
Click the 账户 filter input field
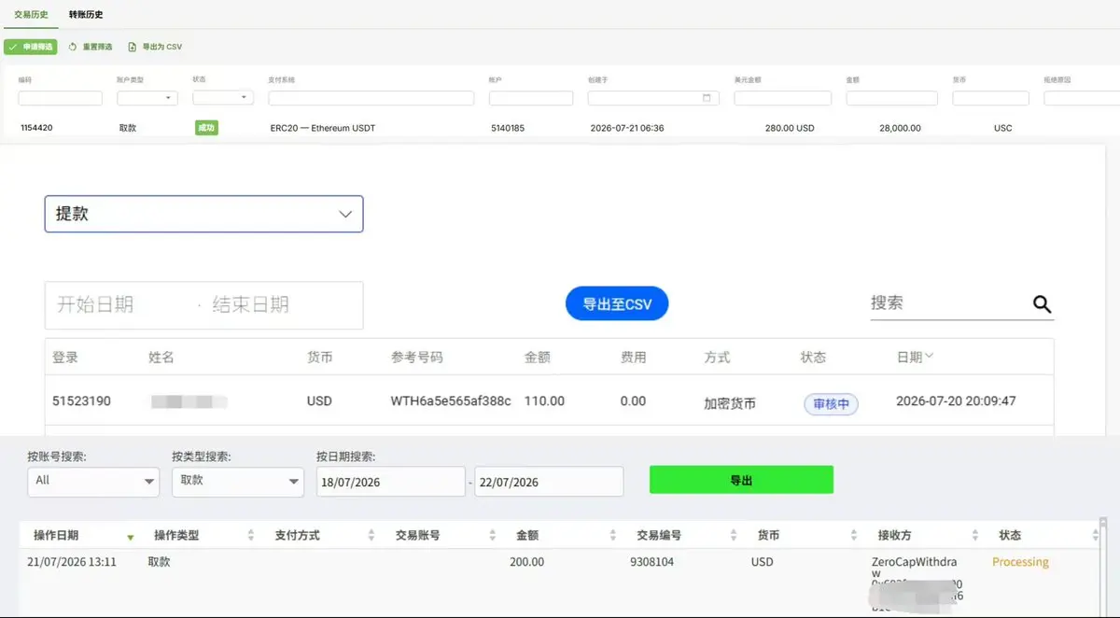(x=531, y=98)
